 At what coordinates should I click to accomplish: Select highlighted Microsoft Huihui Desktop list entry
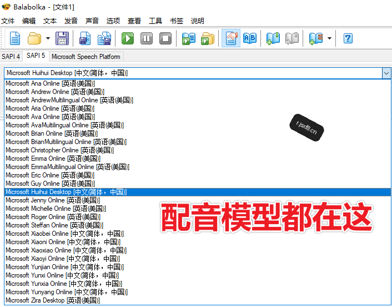(x=198, y=192)
